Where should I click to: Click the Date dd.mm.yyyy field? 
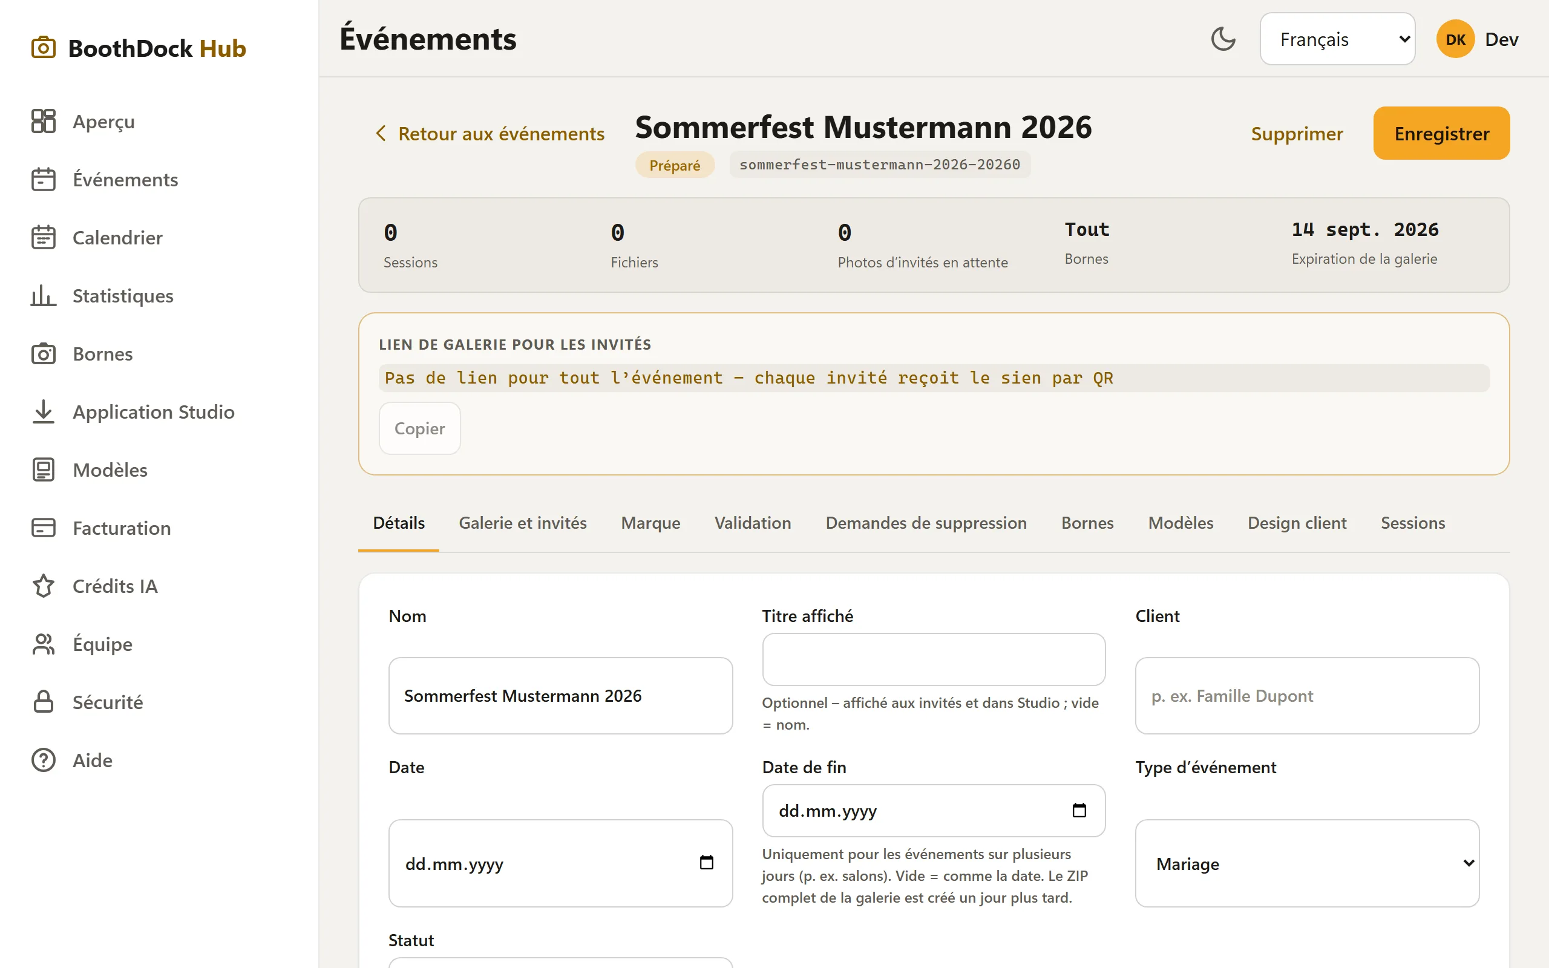pyautogui.click(x=560, y=864)
